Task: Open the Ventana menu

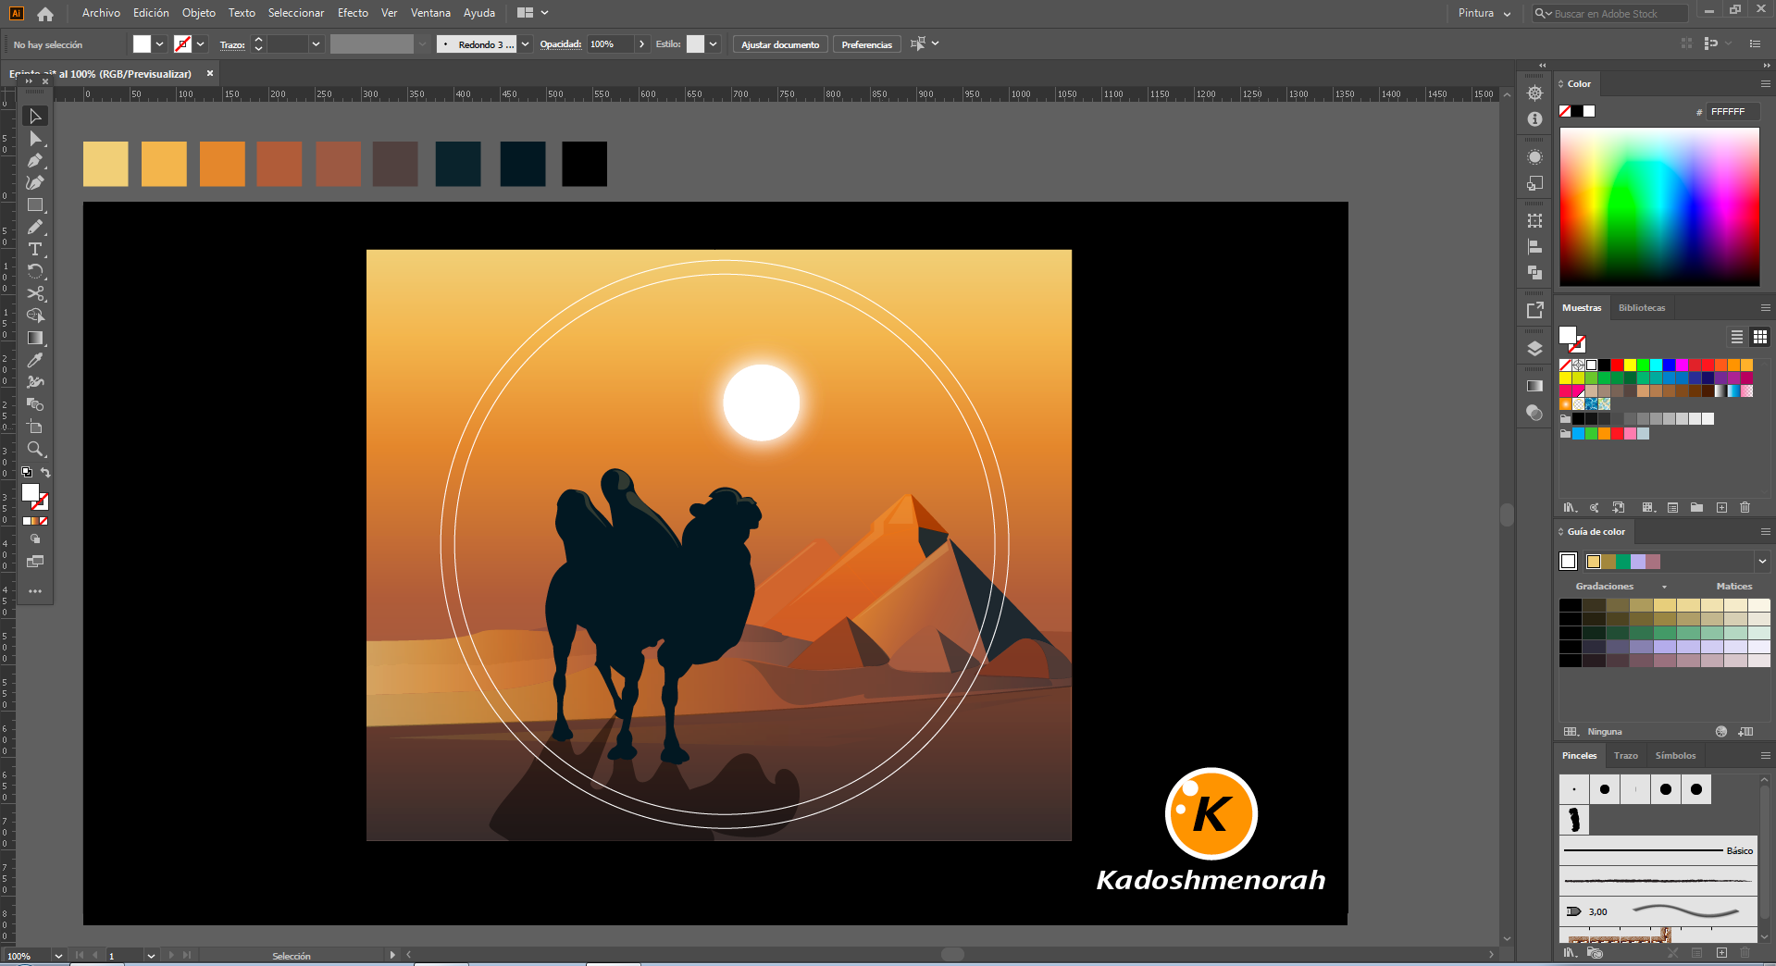Action: click(x=430, y=13)
